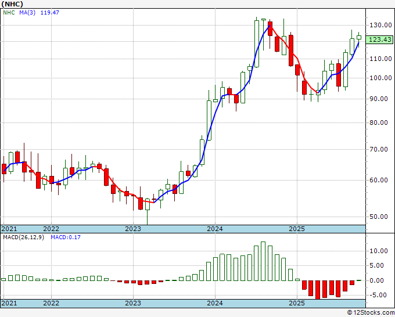Open the 12Stocks.com watermark link

371,313
